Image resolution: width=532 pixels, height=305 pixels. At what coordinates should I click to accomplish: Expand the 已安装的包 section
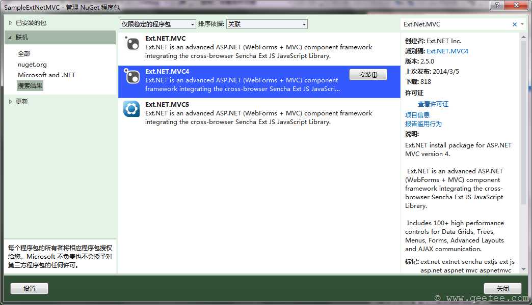[10, 23]
